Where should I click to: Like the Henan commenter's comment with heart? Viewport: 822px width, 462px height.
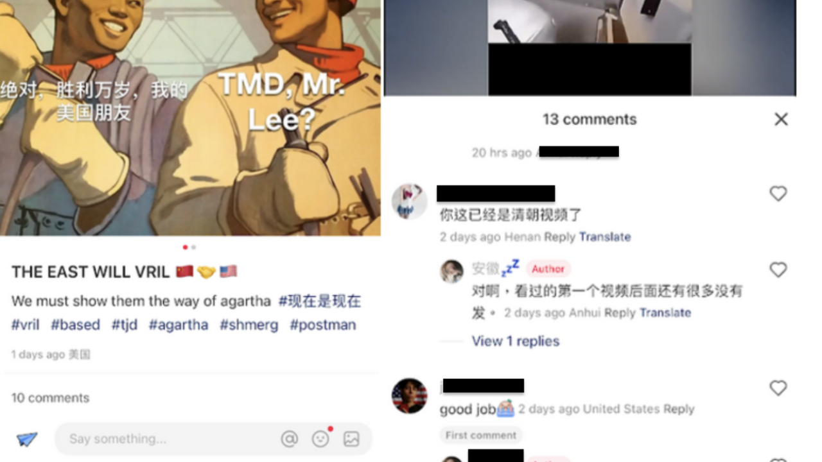pyautogui.click(x=778, y=194)
